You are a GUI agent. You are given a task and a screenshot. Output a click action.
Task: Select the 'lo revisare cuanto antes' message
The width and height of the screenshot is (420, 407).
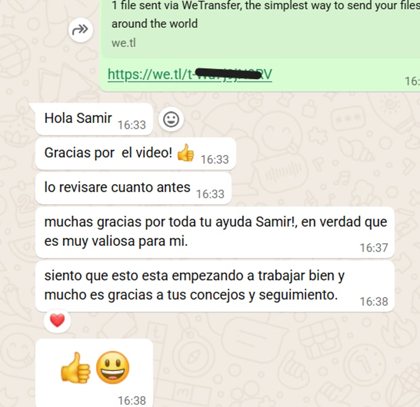pyautogui.click(x=133, y=188)
